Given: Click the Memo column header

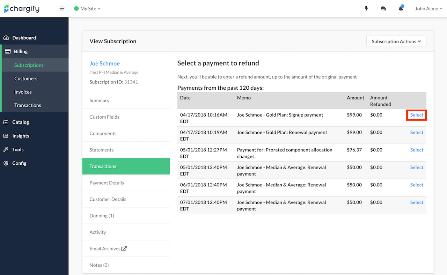Looking at the screenshot, I should tap(244, 98).
